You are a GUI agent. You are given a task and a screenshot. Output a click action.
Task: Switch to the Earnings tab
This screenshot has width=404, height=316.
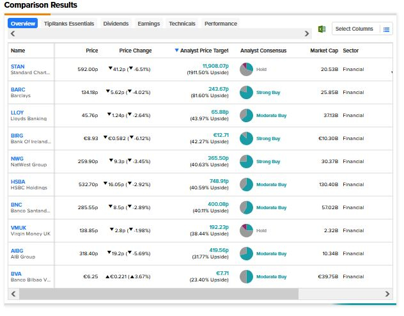pyautogui.click(x=149, y=24)
